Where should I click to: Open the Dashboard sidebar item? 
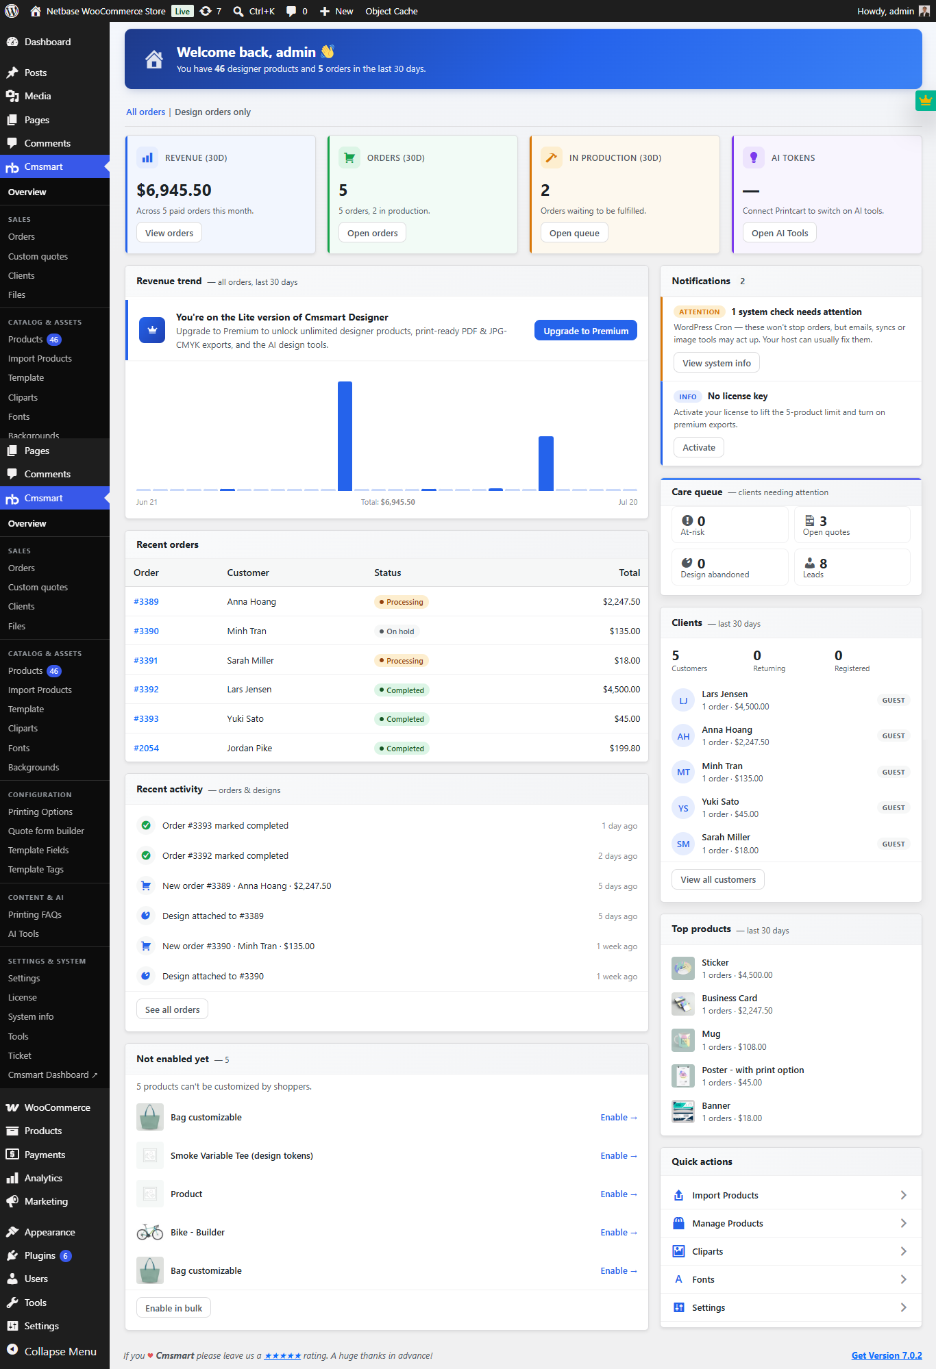[55, 42]
